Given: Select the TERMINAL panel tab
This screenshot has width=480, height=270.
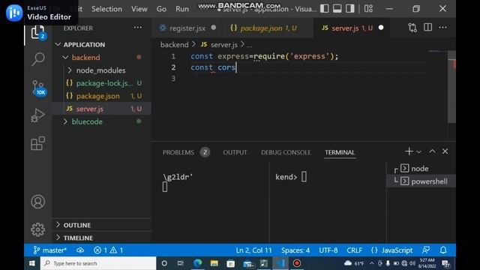Looking at the screenshot, I should coord(340,152).
